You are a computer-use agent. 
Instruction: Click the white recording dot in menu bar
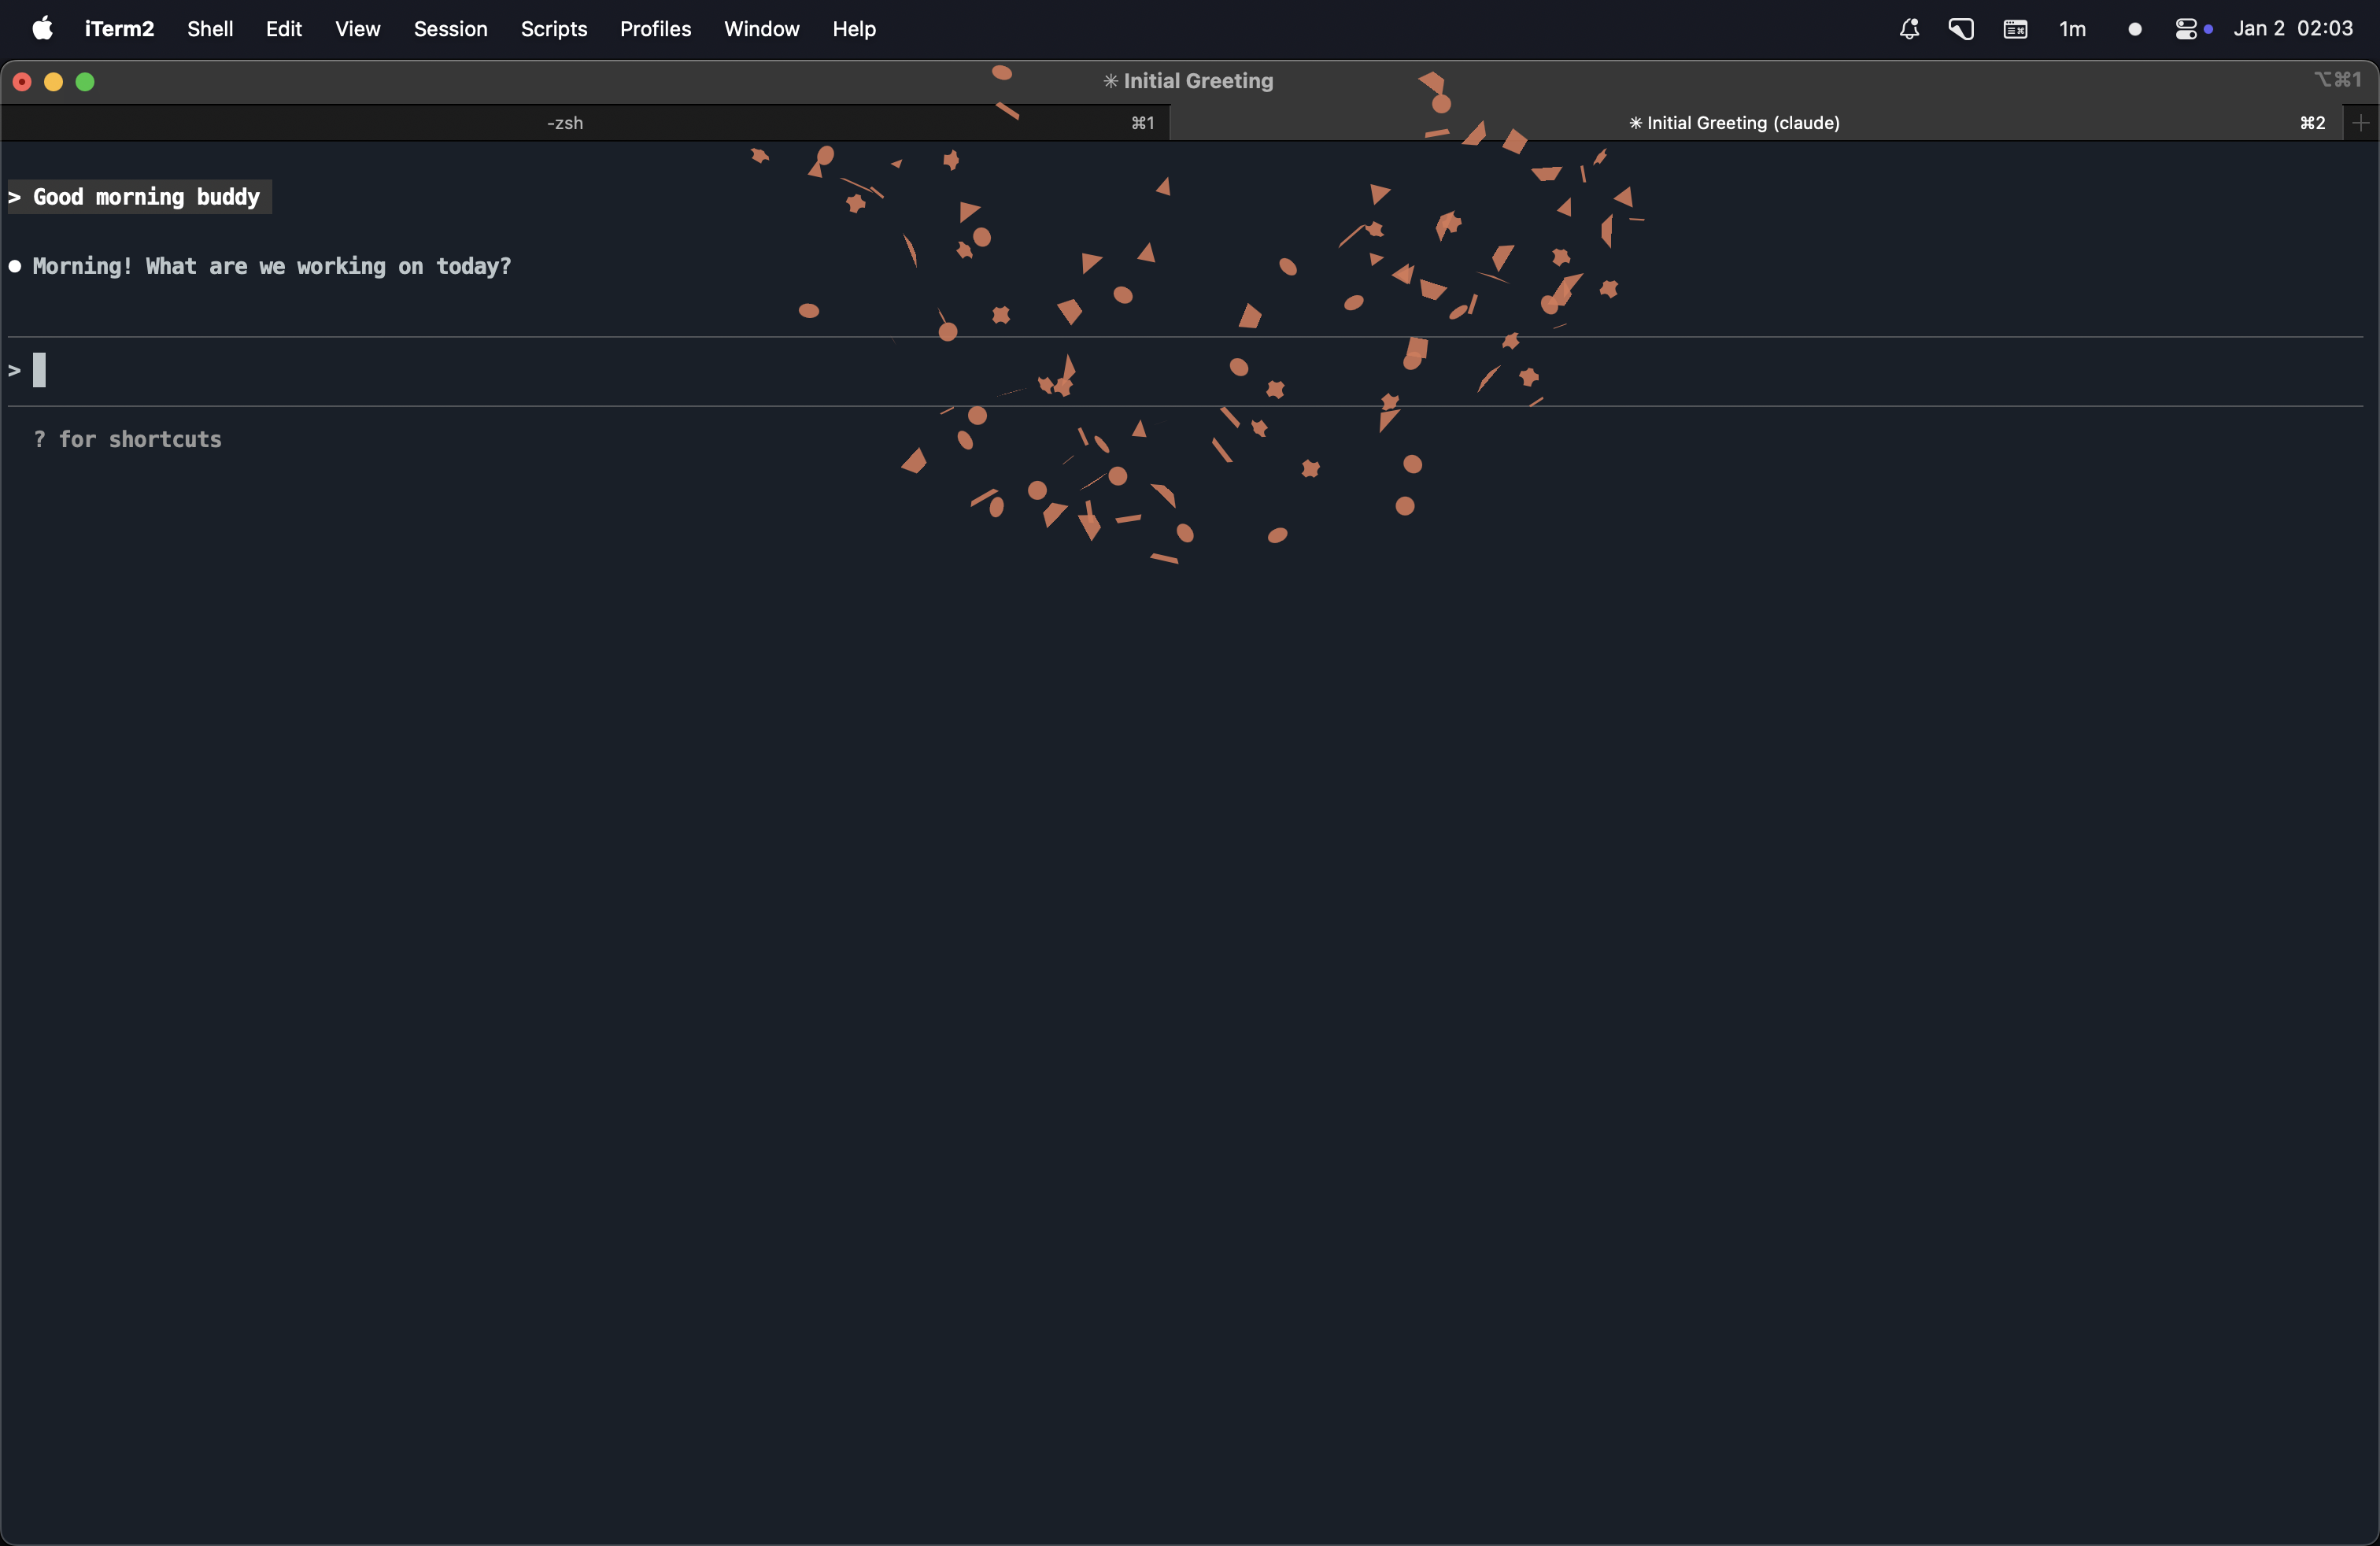point(2135,29)
